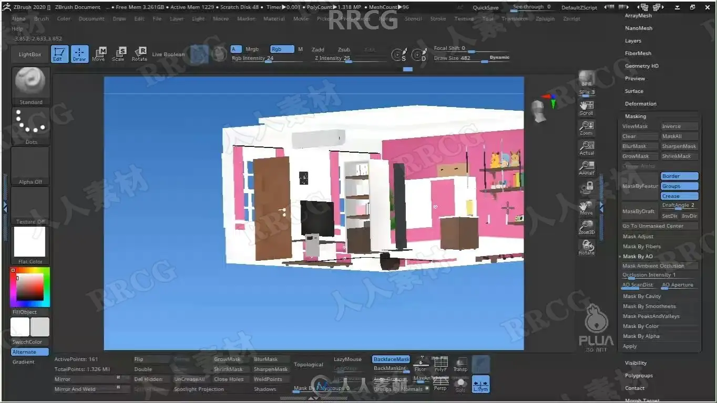The width and height of the screenshot is (717, 403).
Task: Click the BPR render icon
Action: coord(587,79)
